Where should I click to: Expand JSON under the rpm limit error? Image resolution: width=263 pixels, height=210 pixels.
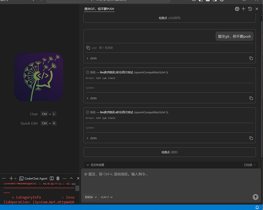(92, 98)
